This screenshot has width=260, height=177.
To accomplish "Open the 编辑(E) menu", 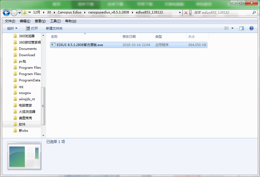I will (x=25, y=21).
